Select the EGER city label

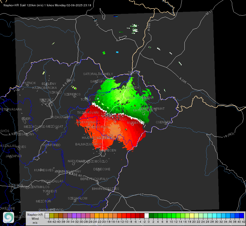click(x=26, y=119)
